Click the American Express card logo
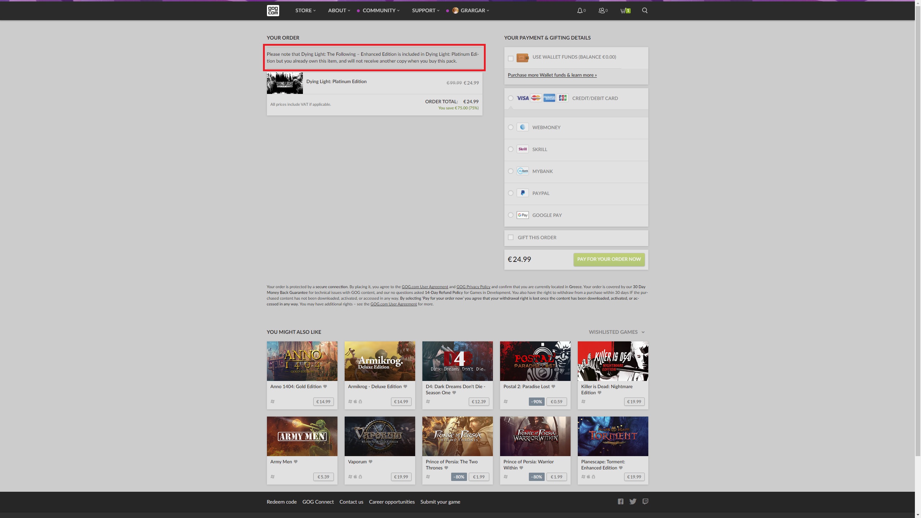This screenshot has width=921, height=518. [x=549, y=98]
